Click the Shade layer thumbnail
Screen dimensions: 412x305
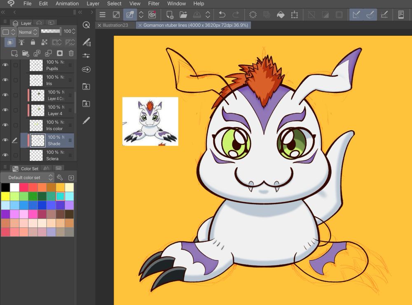(38, 140)
